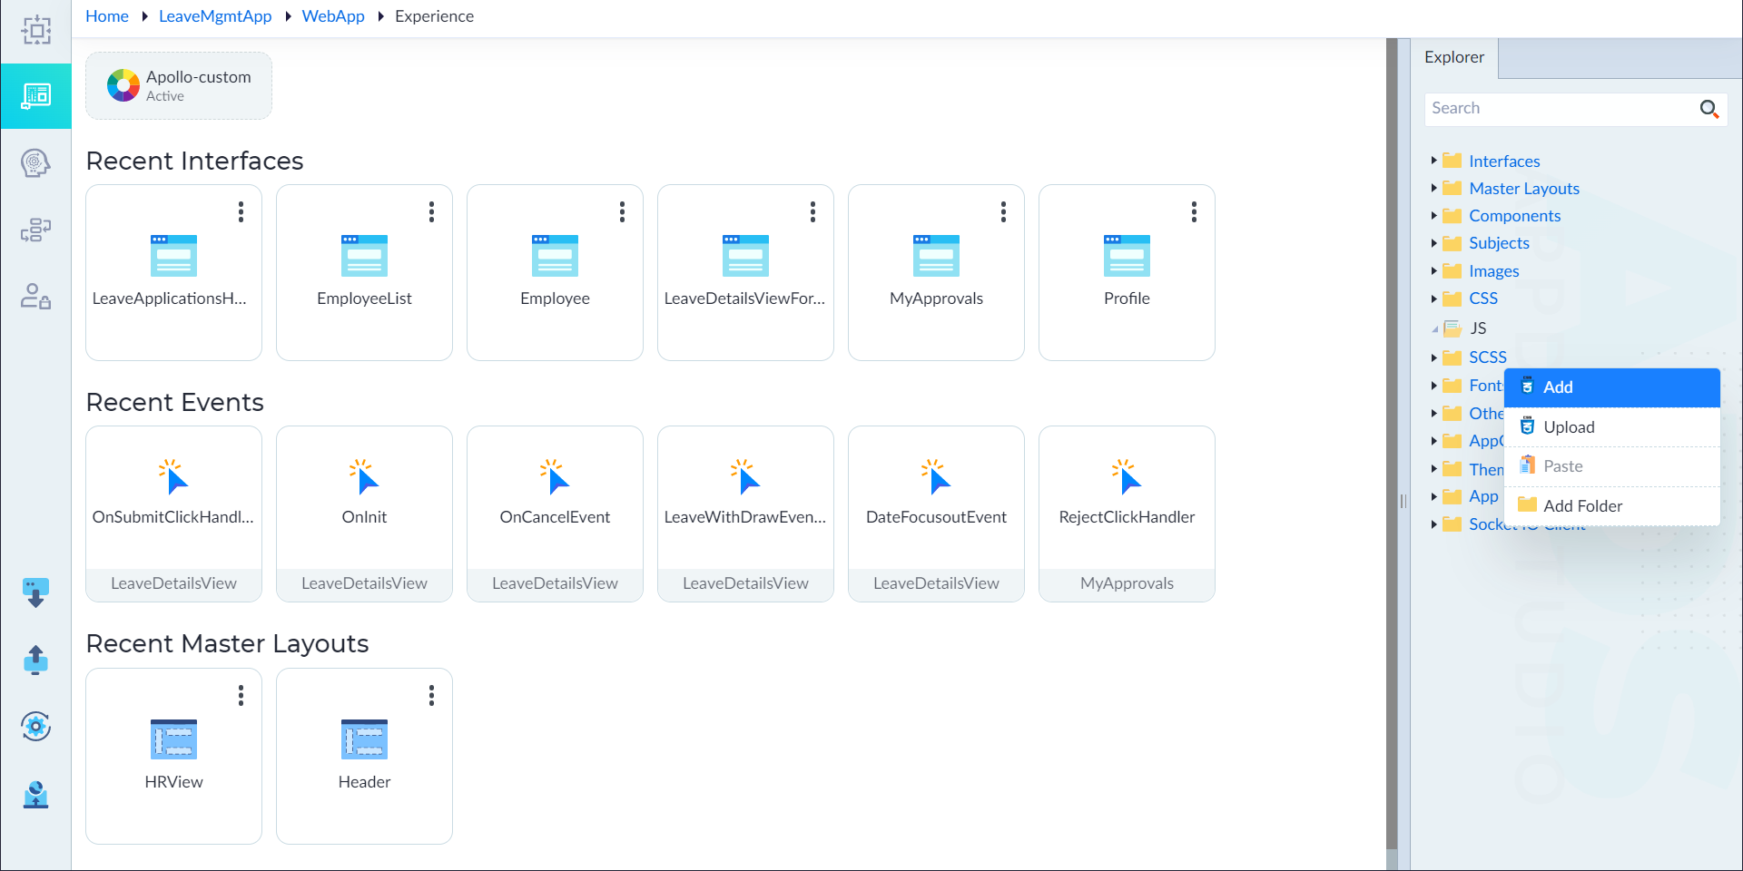Click the panel splitter handle
1743x871 pixels.
point(1403,501)
